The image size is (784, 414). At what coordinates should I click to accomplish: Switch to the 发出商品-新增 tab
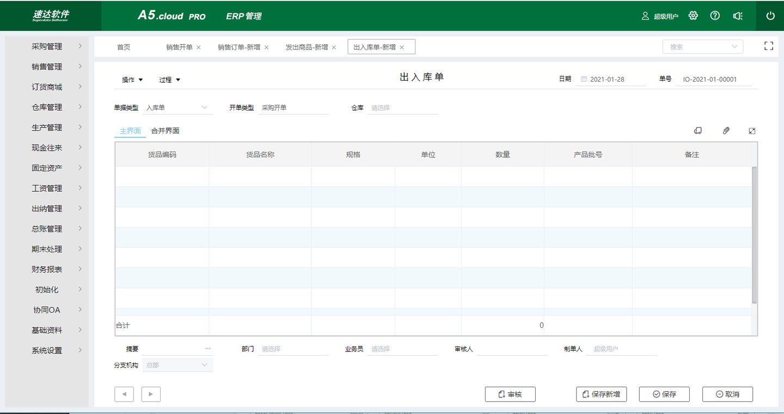point(307,47)
